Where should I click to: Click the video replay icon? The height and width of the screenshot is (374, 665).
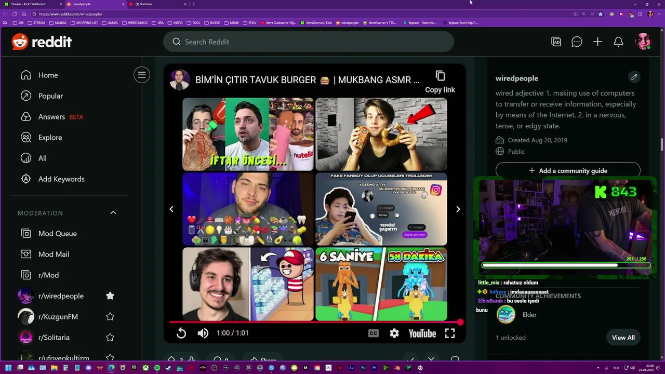tap(181, 333)
